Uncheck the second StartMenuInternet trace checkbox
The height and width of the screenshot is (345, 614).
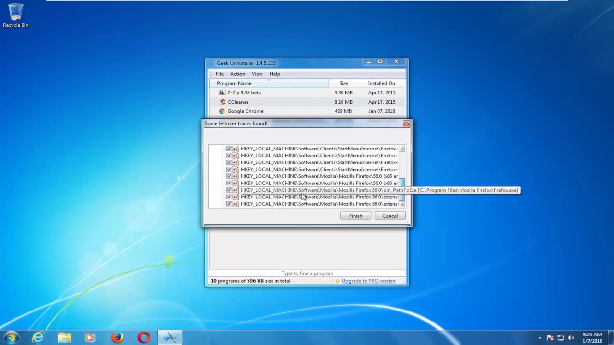tap(229, 155)
